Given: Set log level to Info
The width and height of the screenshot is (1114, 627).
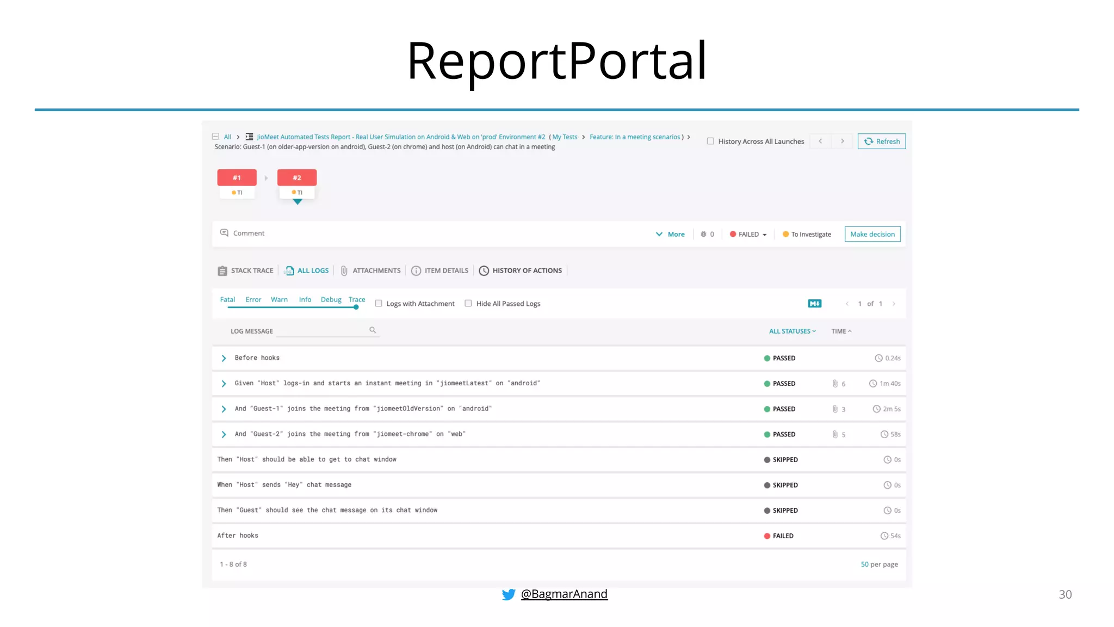Looking at the screenshot, I should [305, 299].
